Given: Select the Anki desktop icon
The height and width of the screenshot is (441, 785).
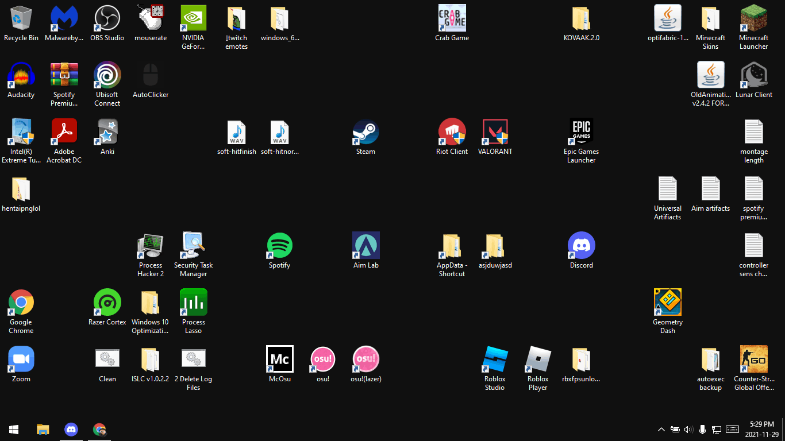Looking at the screenshot, I should coord(107,132).
